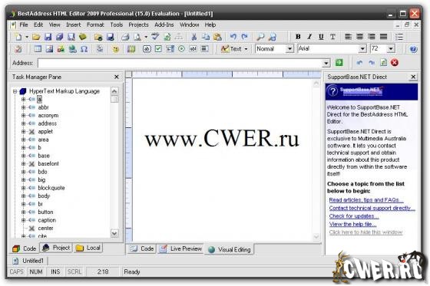Click the Check for updates link
This screenshot has width=430, height=286.
(x=354, y=216)
